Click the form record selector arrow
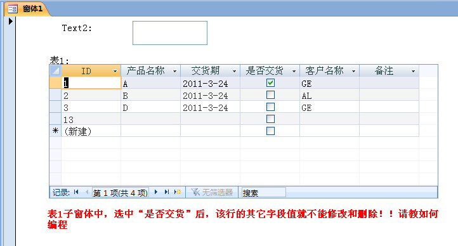The width and height of the screenshot is (458, 246). (x=11, y=21)
